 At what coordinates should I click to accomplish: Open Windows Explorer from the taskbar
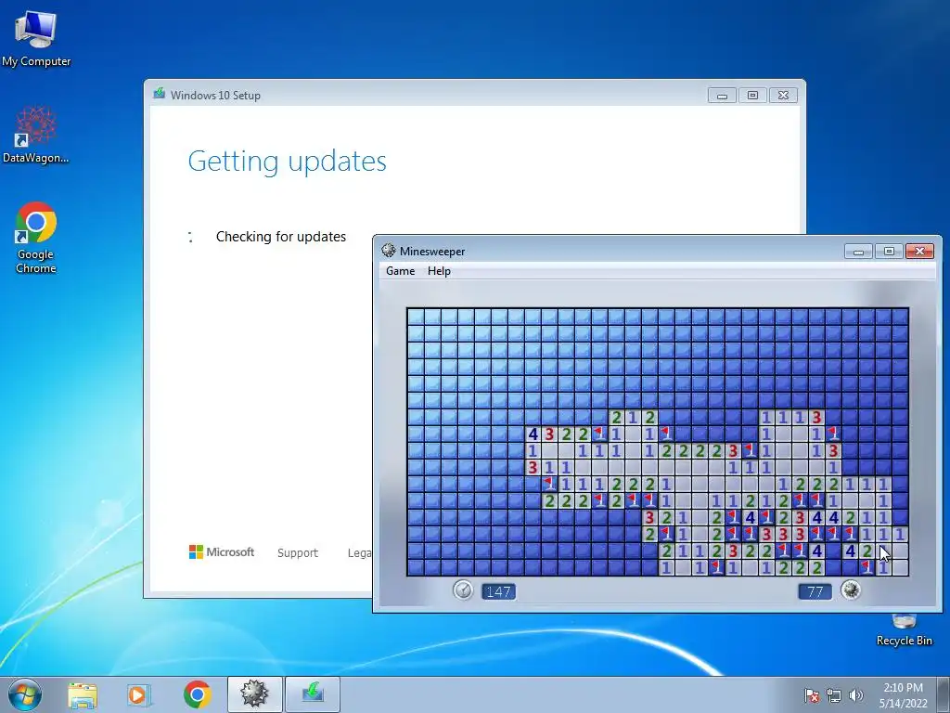(83, 694)
